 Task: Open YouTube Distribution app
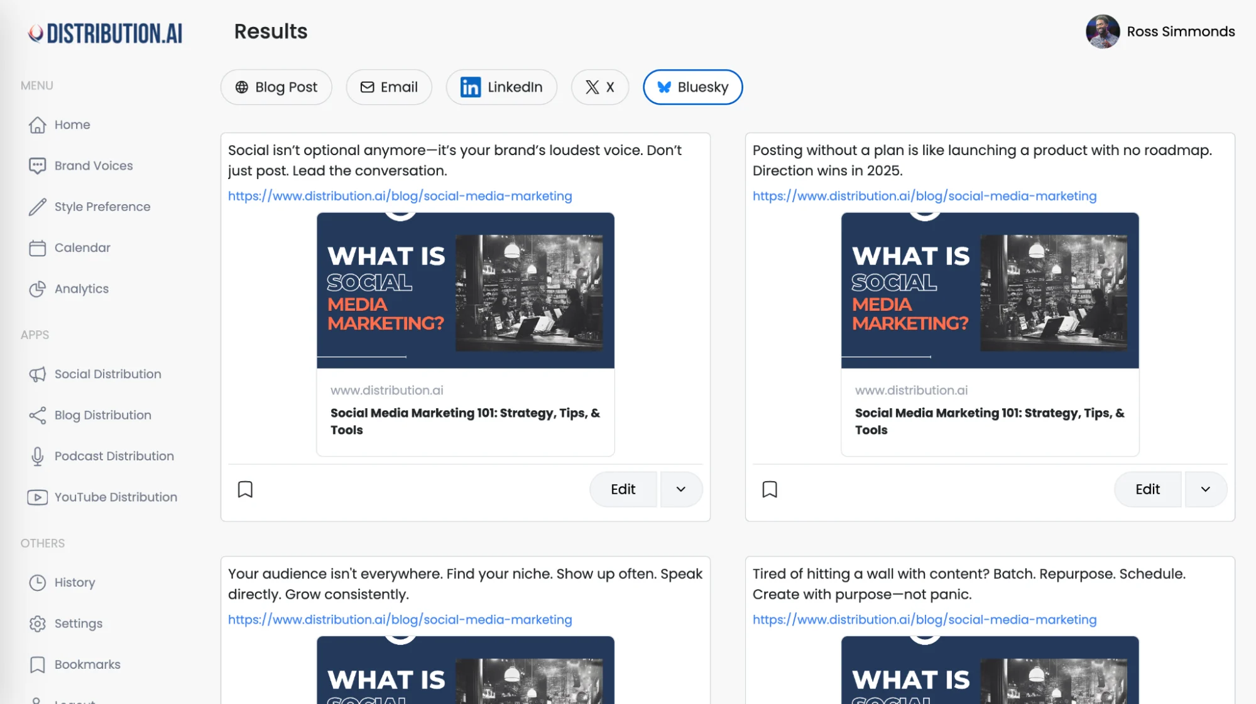pos(116,497)
